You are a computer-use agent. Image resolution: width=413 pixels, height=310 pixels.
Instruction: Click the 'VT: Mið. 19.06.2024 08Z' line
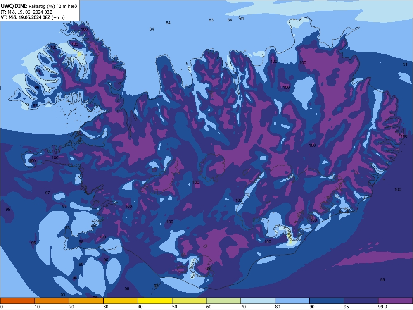(x=26, y=17)
